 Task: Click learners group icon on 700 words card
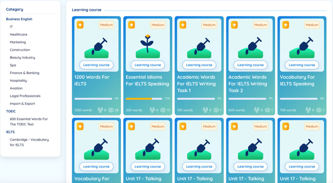(x=308, y=110)
